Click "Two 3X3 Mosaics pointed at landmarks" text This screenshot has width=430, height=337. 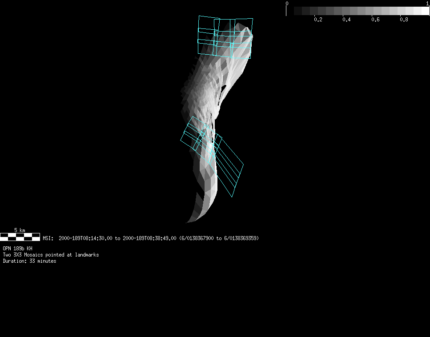click(51, 255)
